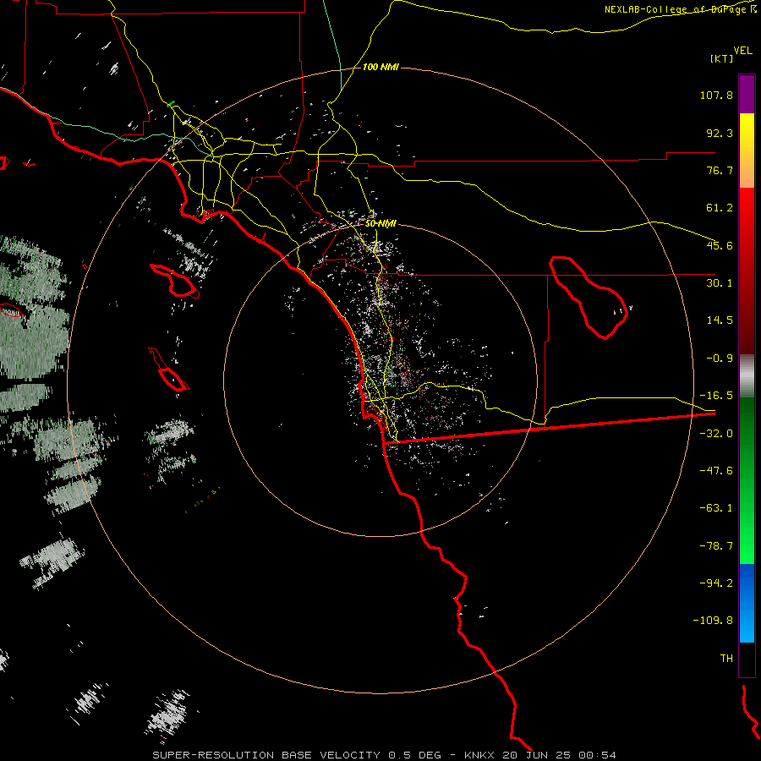The width and height of the screenshot is (761, 761).
Task: Select the 107.8 scale value
Action: click(716, 95)
